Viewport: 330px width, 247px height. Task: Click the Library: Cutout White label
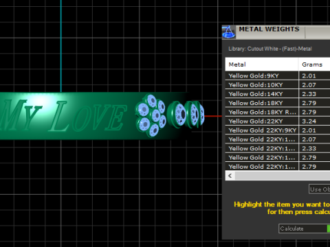coord(270,49)
